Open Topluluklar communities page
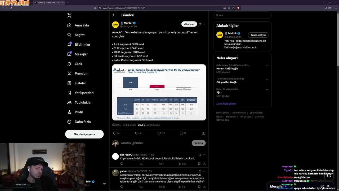This screenshot has width=339, height=191. tap(79, 102)
